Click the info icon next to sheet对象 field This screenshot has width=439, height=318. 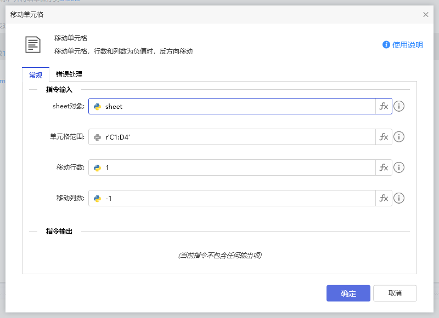(x=399, y=106)
